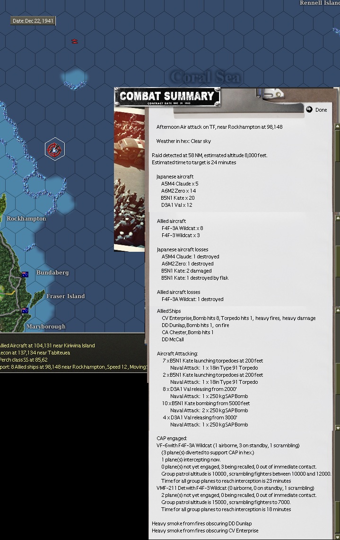Click the VF-6 with F4F-3A Wildcat line

point(228,445)
